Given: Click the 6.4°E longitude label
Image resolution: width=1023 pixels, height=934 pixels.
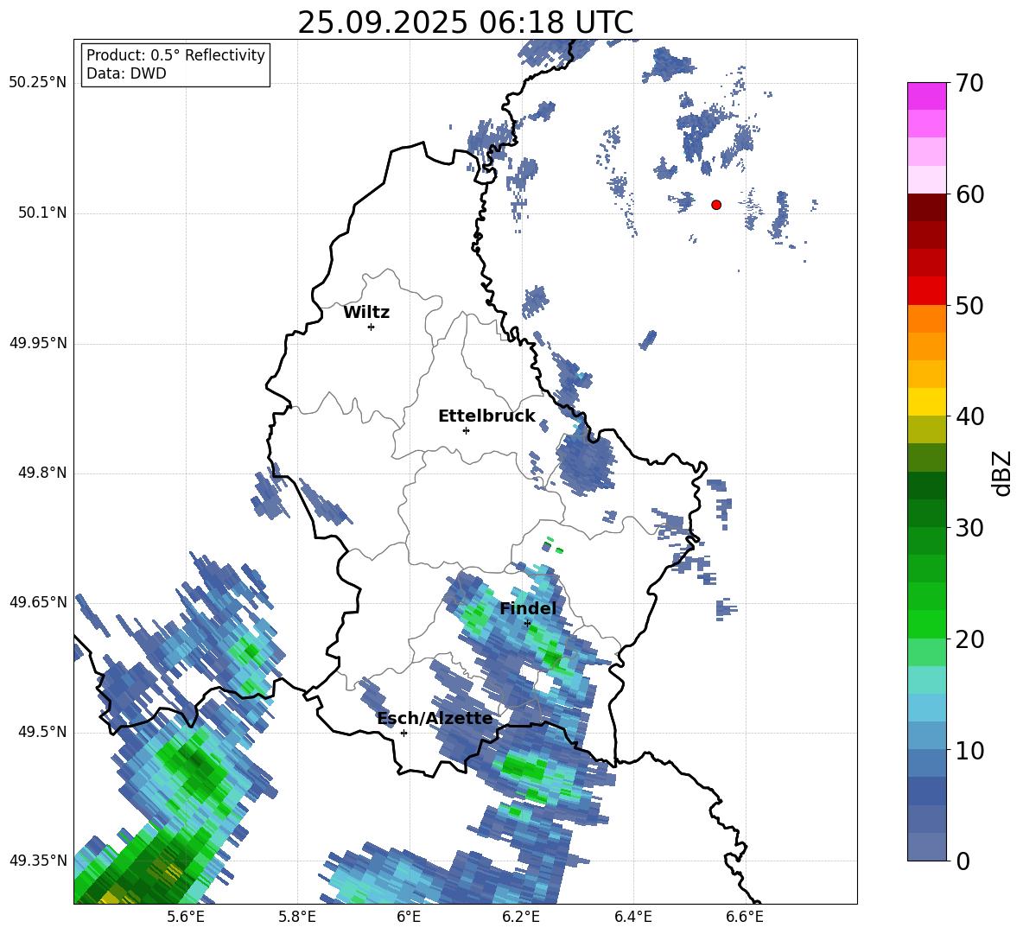Looking at the screenshot, I should click(632, 917).
